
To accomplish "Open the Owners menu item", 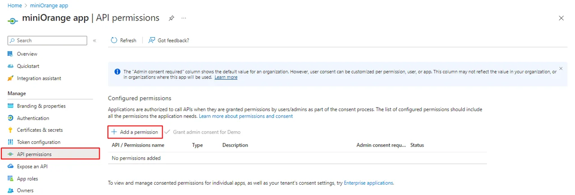I will coord(25,191).
